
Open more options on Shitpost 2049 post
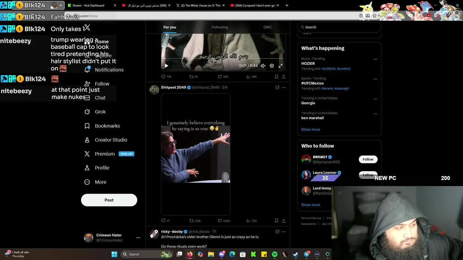[284, 87]
